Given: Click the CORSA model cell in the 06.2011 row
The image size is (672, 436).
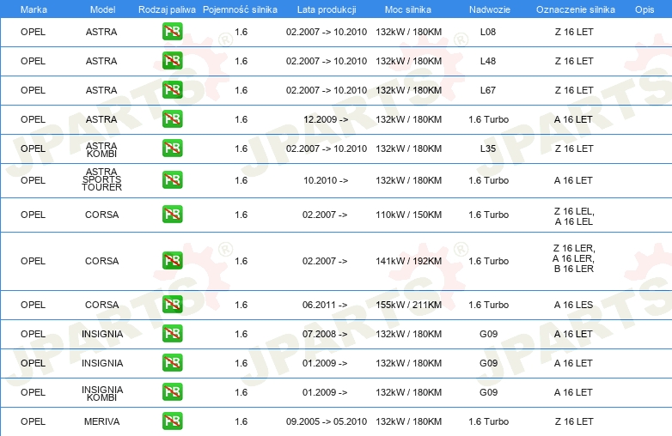Looking at the screenshot, I should (101, 305).
